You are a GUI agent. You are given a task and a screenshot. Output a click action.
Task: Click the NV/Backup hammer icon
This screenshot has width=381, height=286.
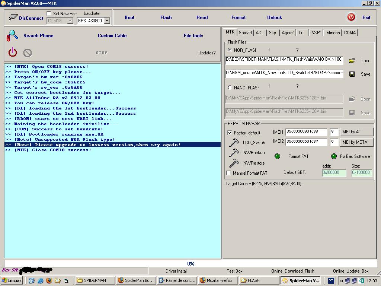[234, 153]
